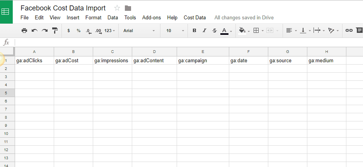Expand the Text wrapping dropdown arrow
The height and width of the screenshot is (167, 363).
pos(324,31)
